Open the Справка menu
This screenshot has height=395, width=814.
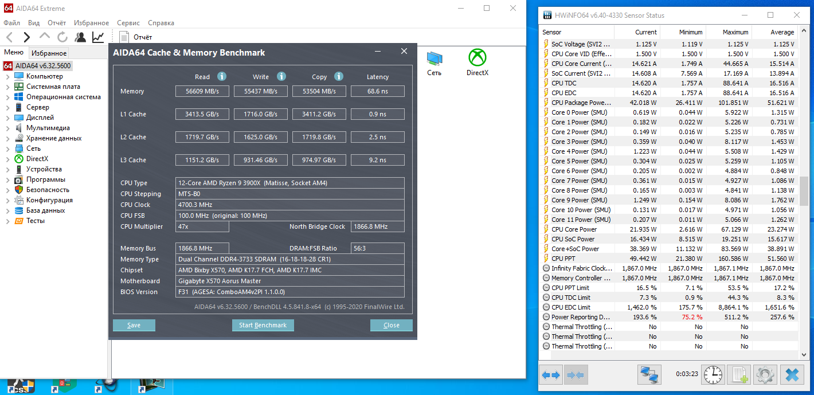click(x=161, y=23)
